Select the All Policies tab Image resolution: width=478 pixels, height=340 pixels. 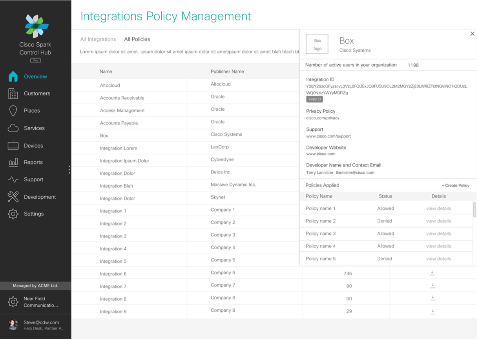pyautogui.click(x=137, y=39)
